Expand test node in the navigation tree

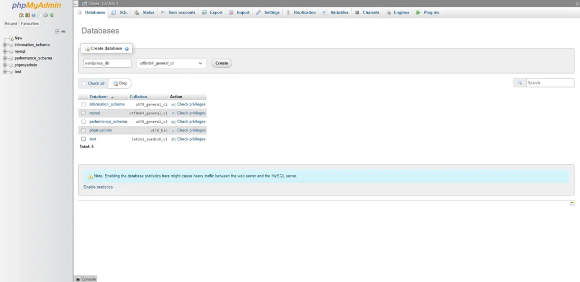[x=5, y=72]
